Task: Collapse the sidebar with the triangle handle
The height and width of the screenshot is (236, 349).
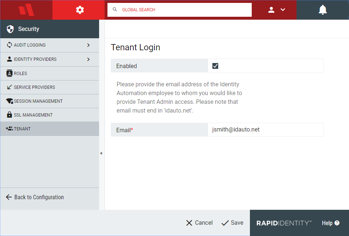Action: click(101, 153)
